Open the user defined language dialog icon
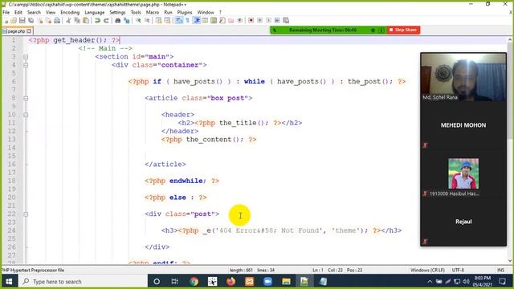This screenshot has height=289, width=514. point(205,21)
